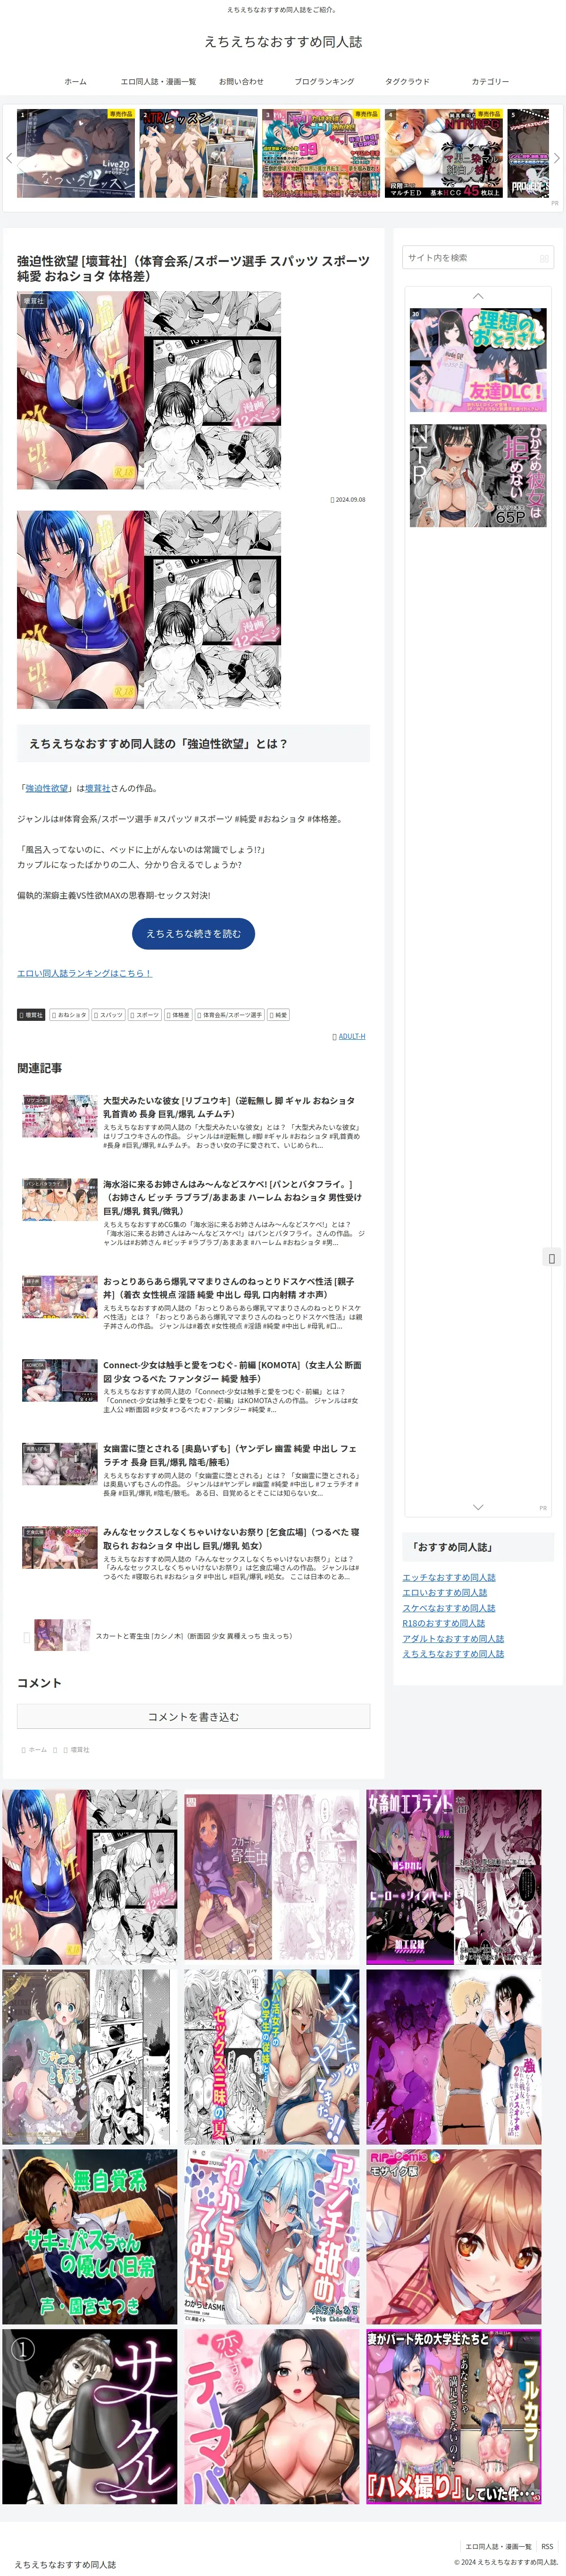Select the 体格差 tag
This screenshot has height=2576, width=566.
(x=178, y=1015)
